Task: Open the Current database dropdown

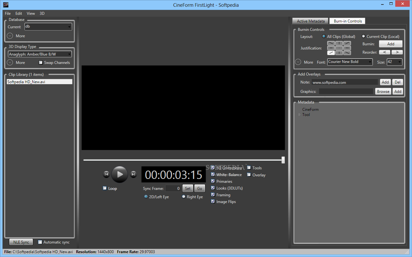Action: [48, 27]
